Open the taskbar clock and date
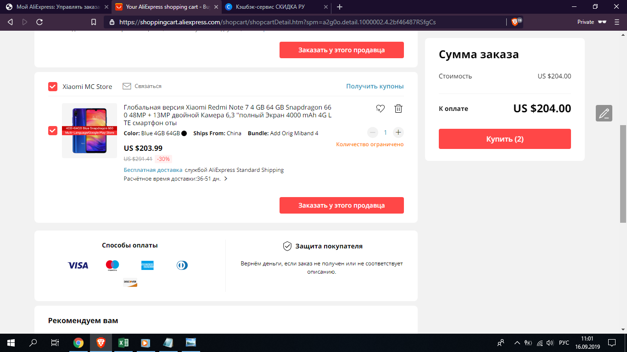The image size is (627, 352). [x=587, y=342]
